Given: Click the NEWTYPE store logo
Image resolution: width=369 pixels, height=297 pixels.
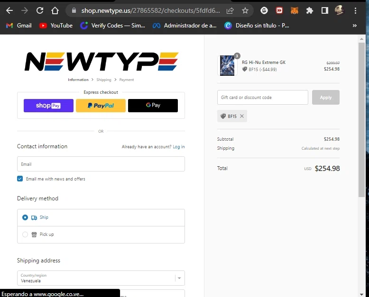Looking at the screenshot, I should 101,62.
